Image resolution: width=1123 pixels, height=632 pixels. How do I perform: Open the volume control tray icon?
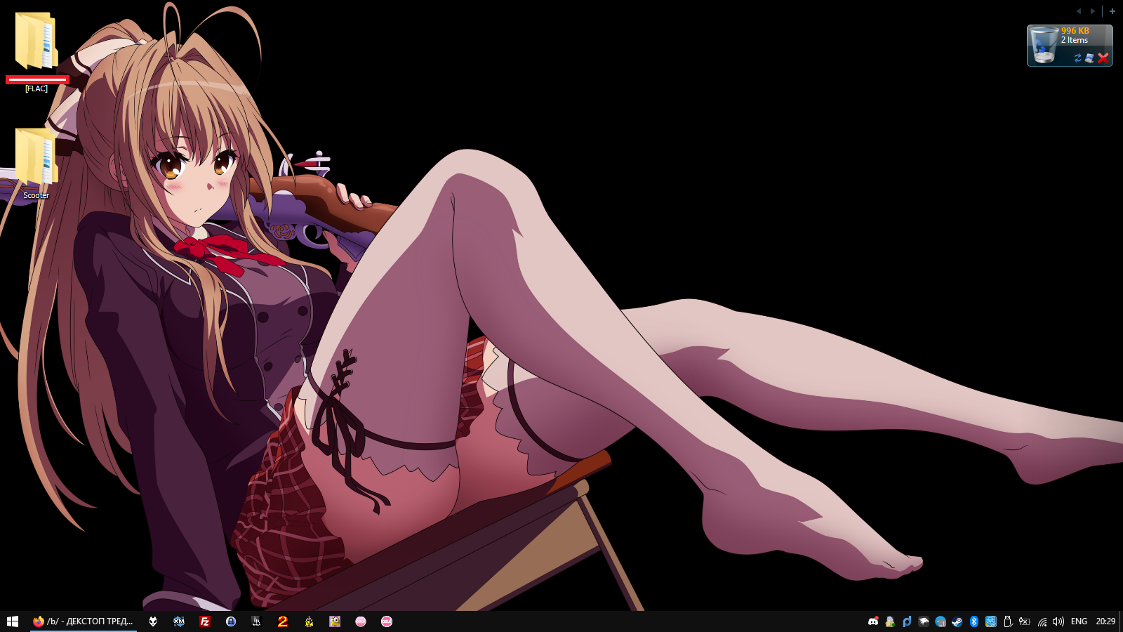(1058, 621)
